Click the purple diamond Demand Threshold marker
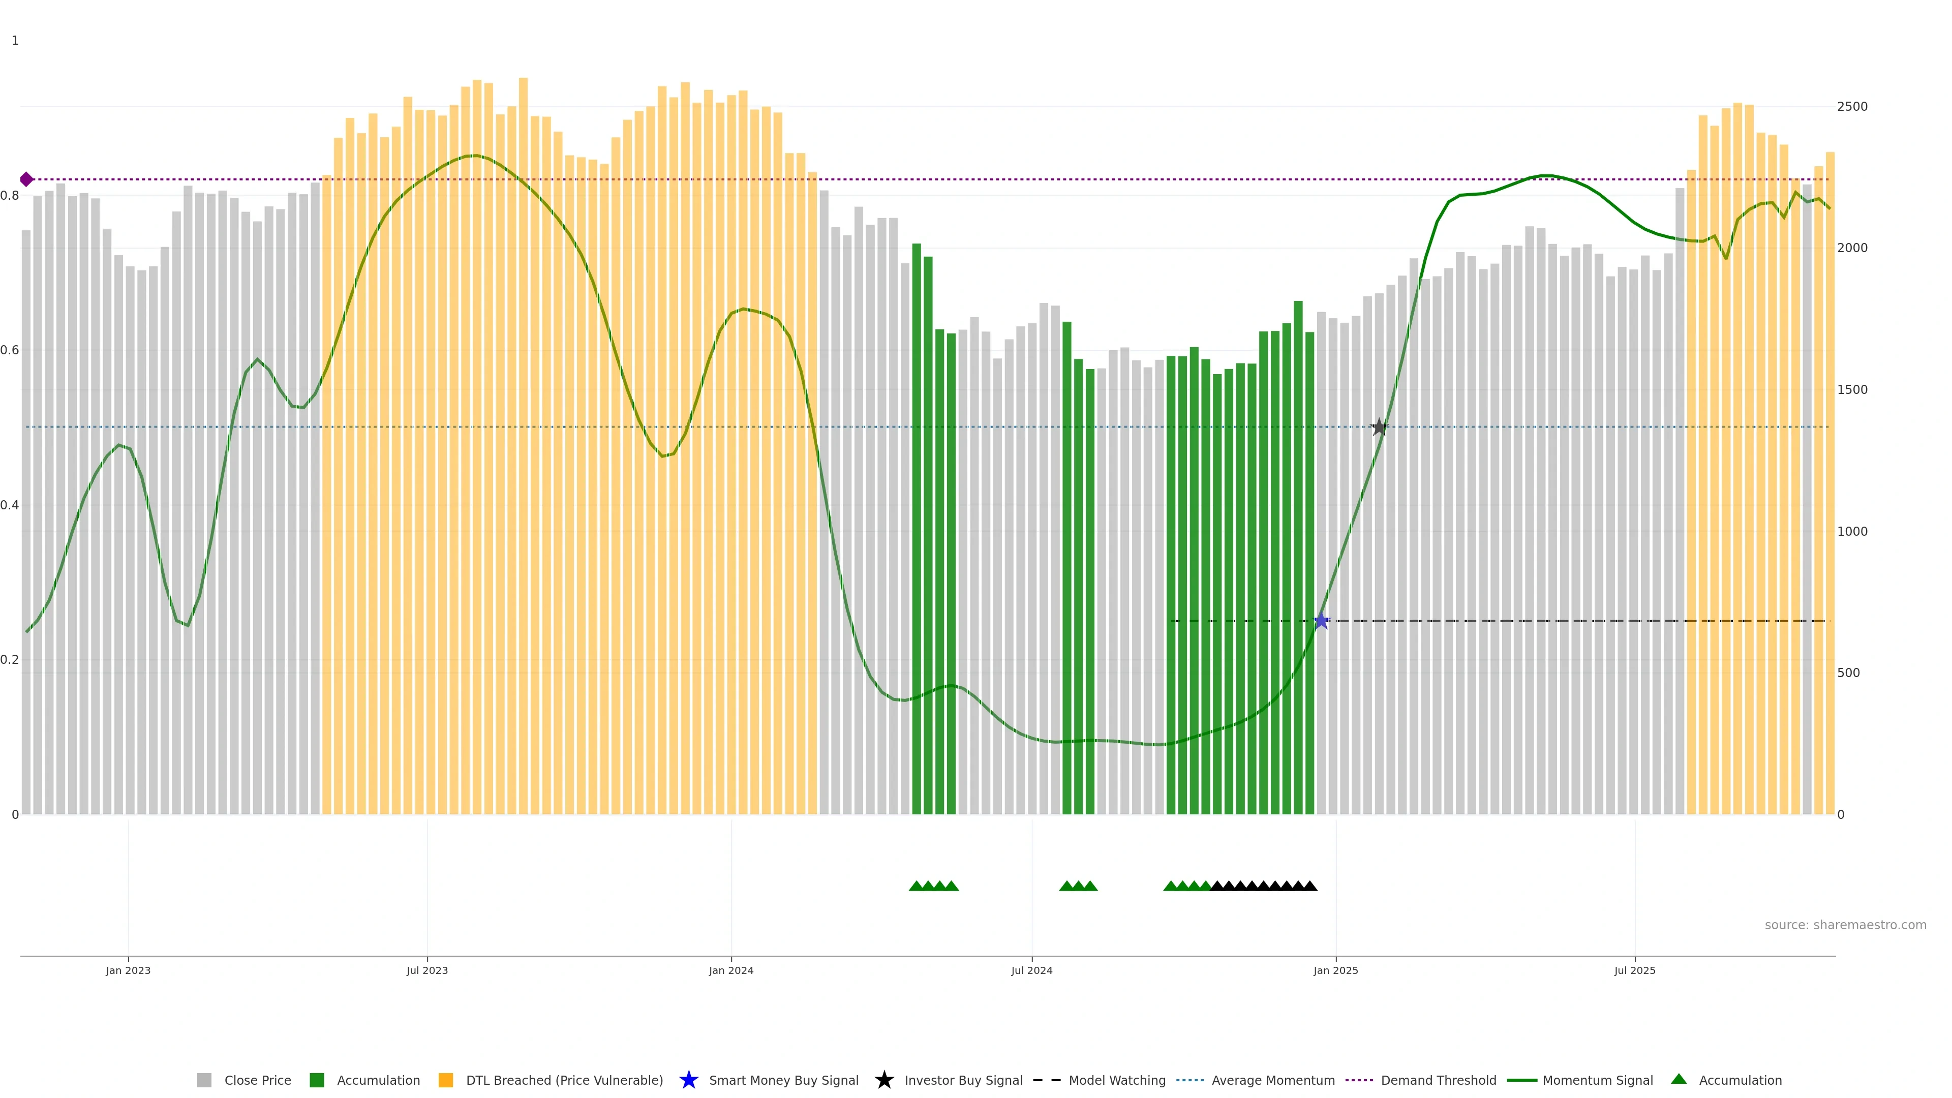This screenshot has height=1098, width=1952. (x=26, y=179)
